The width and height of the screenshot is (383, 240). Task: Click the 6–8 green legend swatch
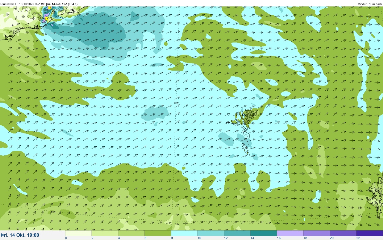pyautogui.click(x=158, y=233)
